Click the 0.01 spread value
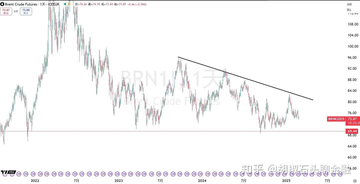360x184 pixels. coord(16,11)
